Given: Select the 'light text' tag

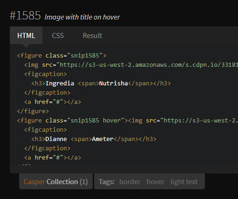Looking at the screenshot, I should pyautogui.click(x=184, y=182).
